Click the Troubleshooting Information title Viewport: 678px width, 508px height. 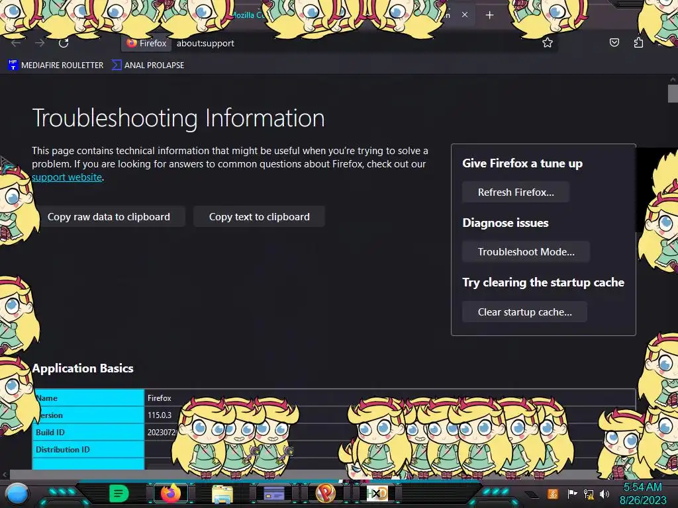(178, 118)
